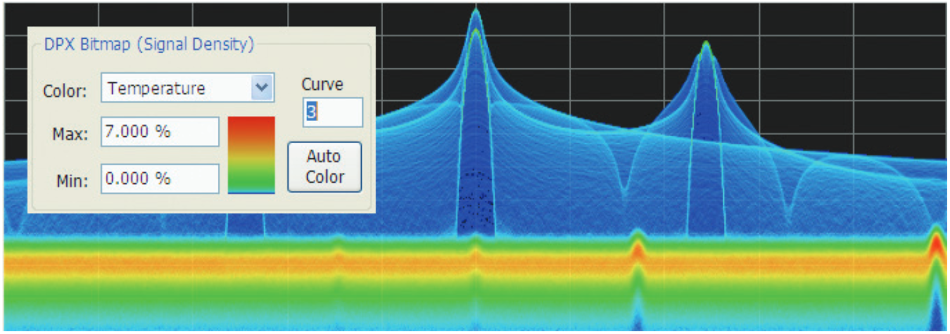Click the Min: label
950x334 pixels.
(x=70, y=180)
